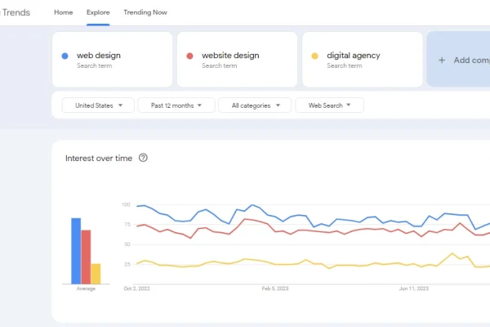Screen dimensions: 490x327
Task: Click the 50 y-axis label
Action: click(x=127, y=244)
